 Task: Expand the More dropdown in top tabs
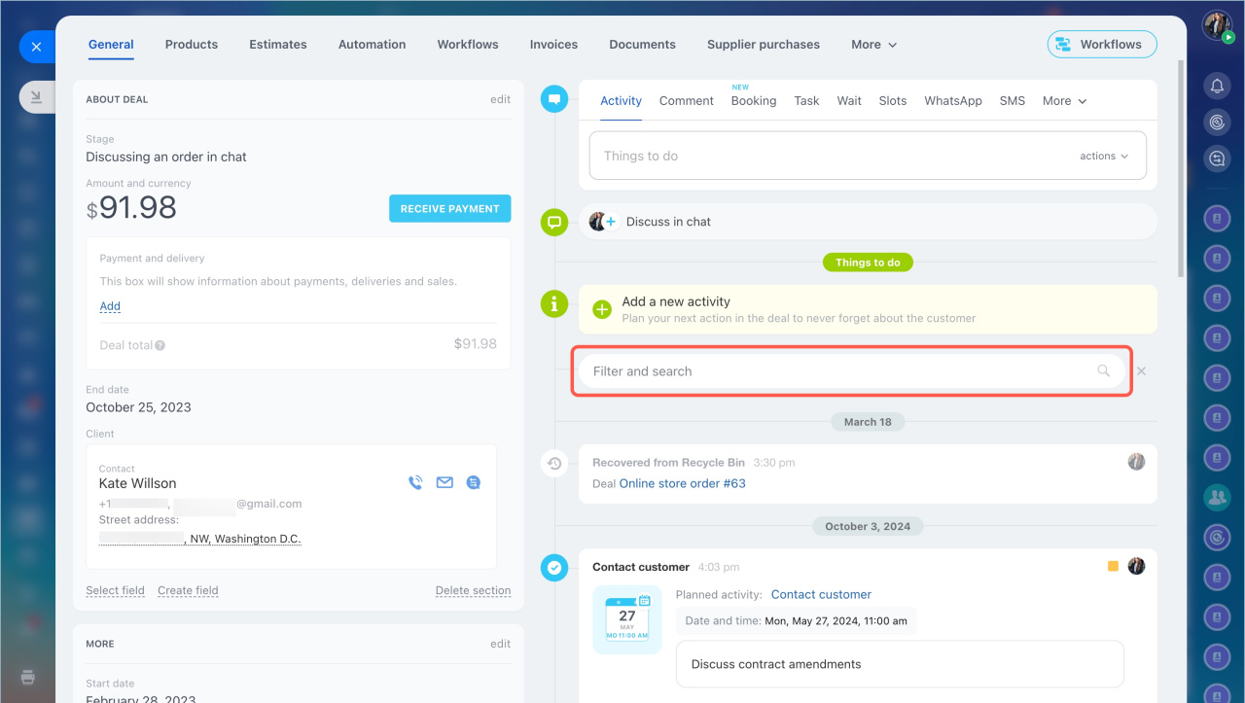873,45
